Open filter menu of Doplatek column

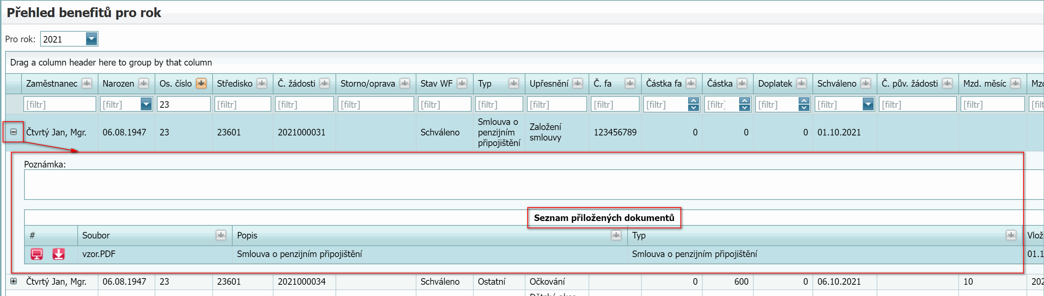801,83
